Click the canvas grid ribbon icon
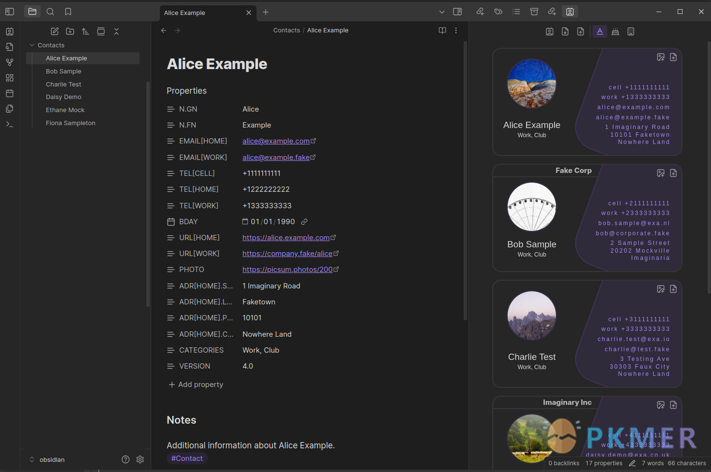 10,78
